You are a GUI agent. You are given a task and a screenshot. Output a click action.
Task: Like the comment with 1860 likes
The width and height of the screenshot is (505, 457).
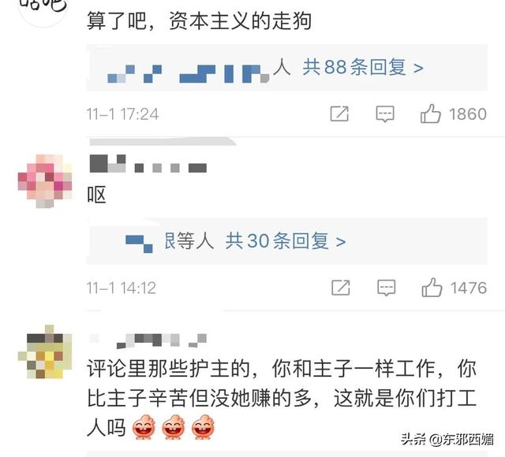point(430,113)
